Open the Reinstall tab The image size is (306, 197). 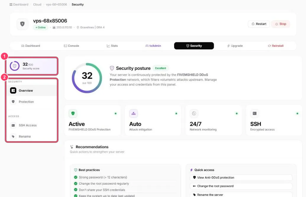click(x=276, y=46)
